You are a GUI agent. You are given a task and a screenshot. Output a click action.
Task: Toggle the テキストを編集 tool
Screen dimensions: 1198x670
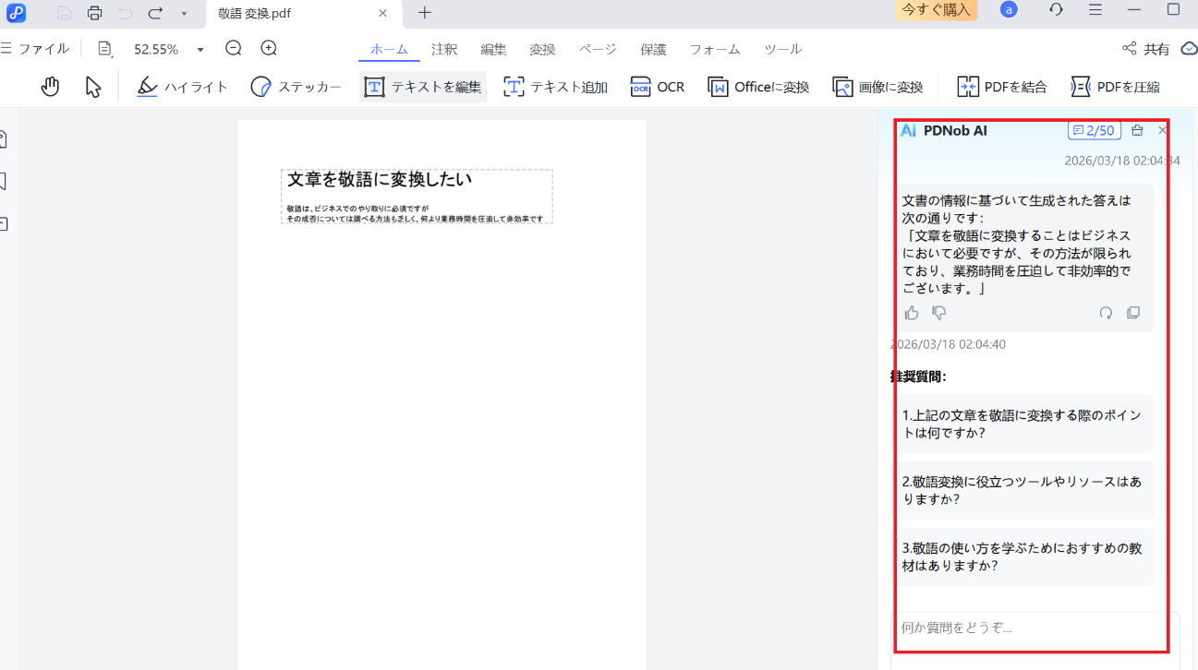tap(423, 87)
